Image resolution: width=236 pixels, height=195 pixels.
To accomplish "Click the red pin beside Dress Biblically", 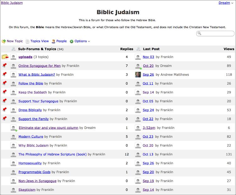I will 4,110.
